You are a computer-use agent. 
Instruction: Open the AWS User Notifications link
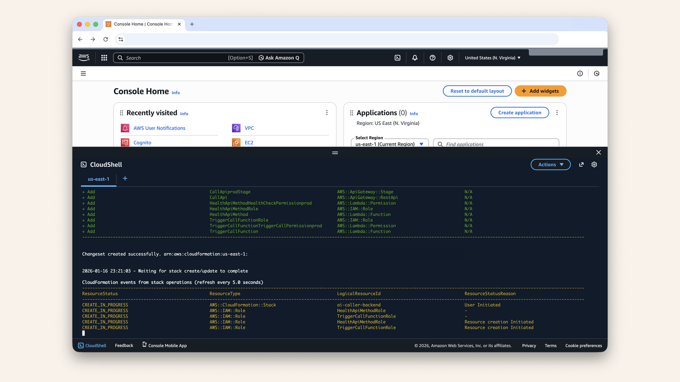(x=159, y=128)
